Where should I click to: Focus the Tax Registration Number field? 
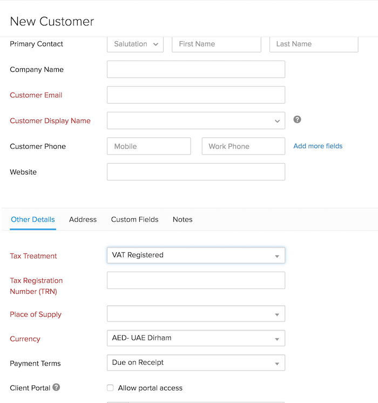tap(196, 280)
